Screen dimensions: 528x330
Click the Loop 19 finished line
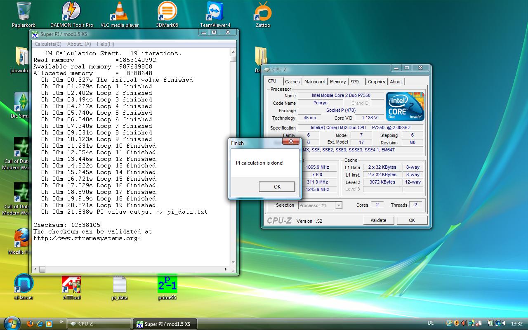click(x=99, y=205)
